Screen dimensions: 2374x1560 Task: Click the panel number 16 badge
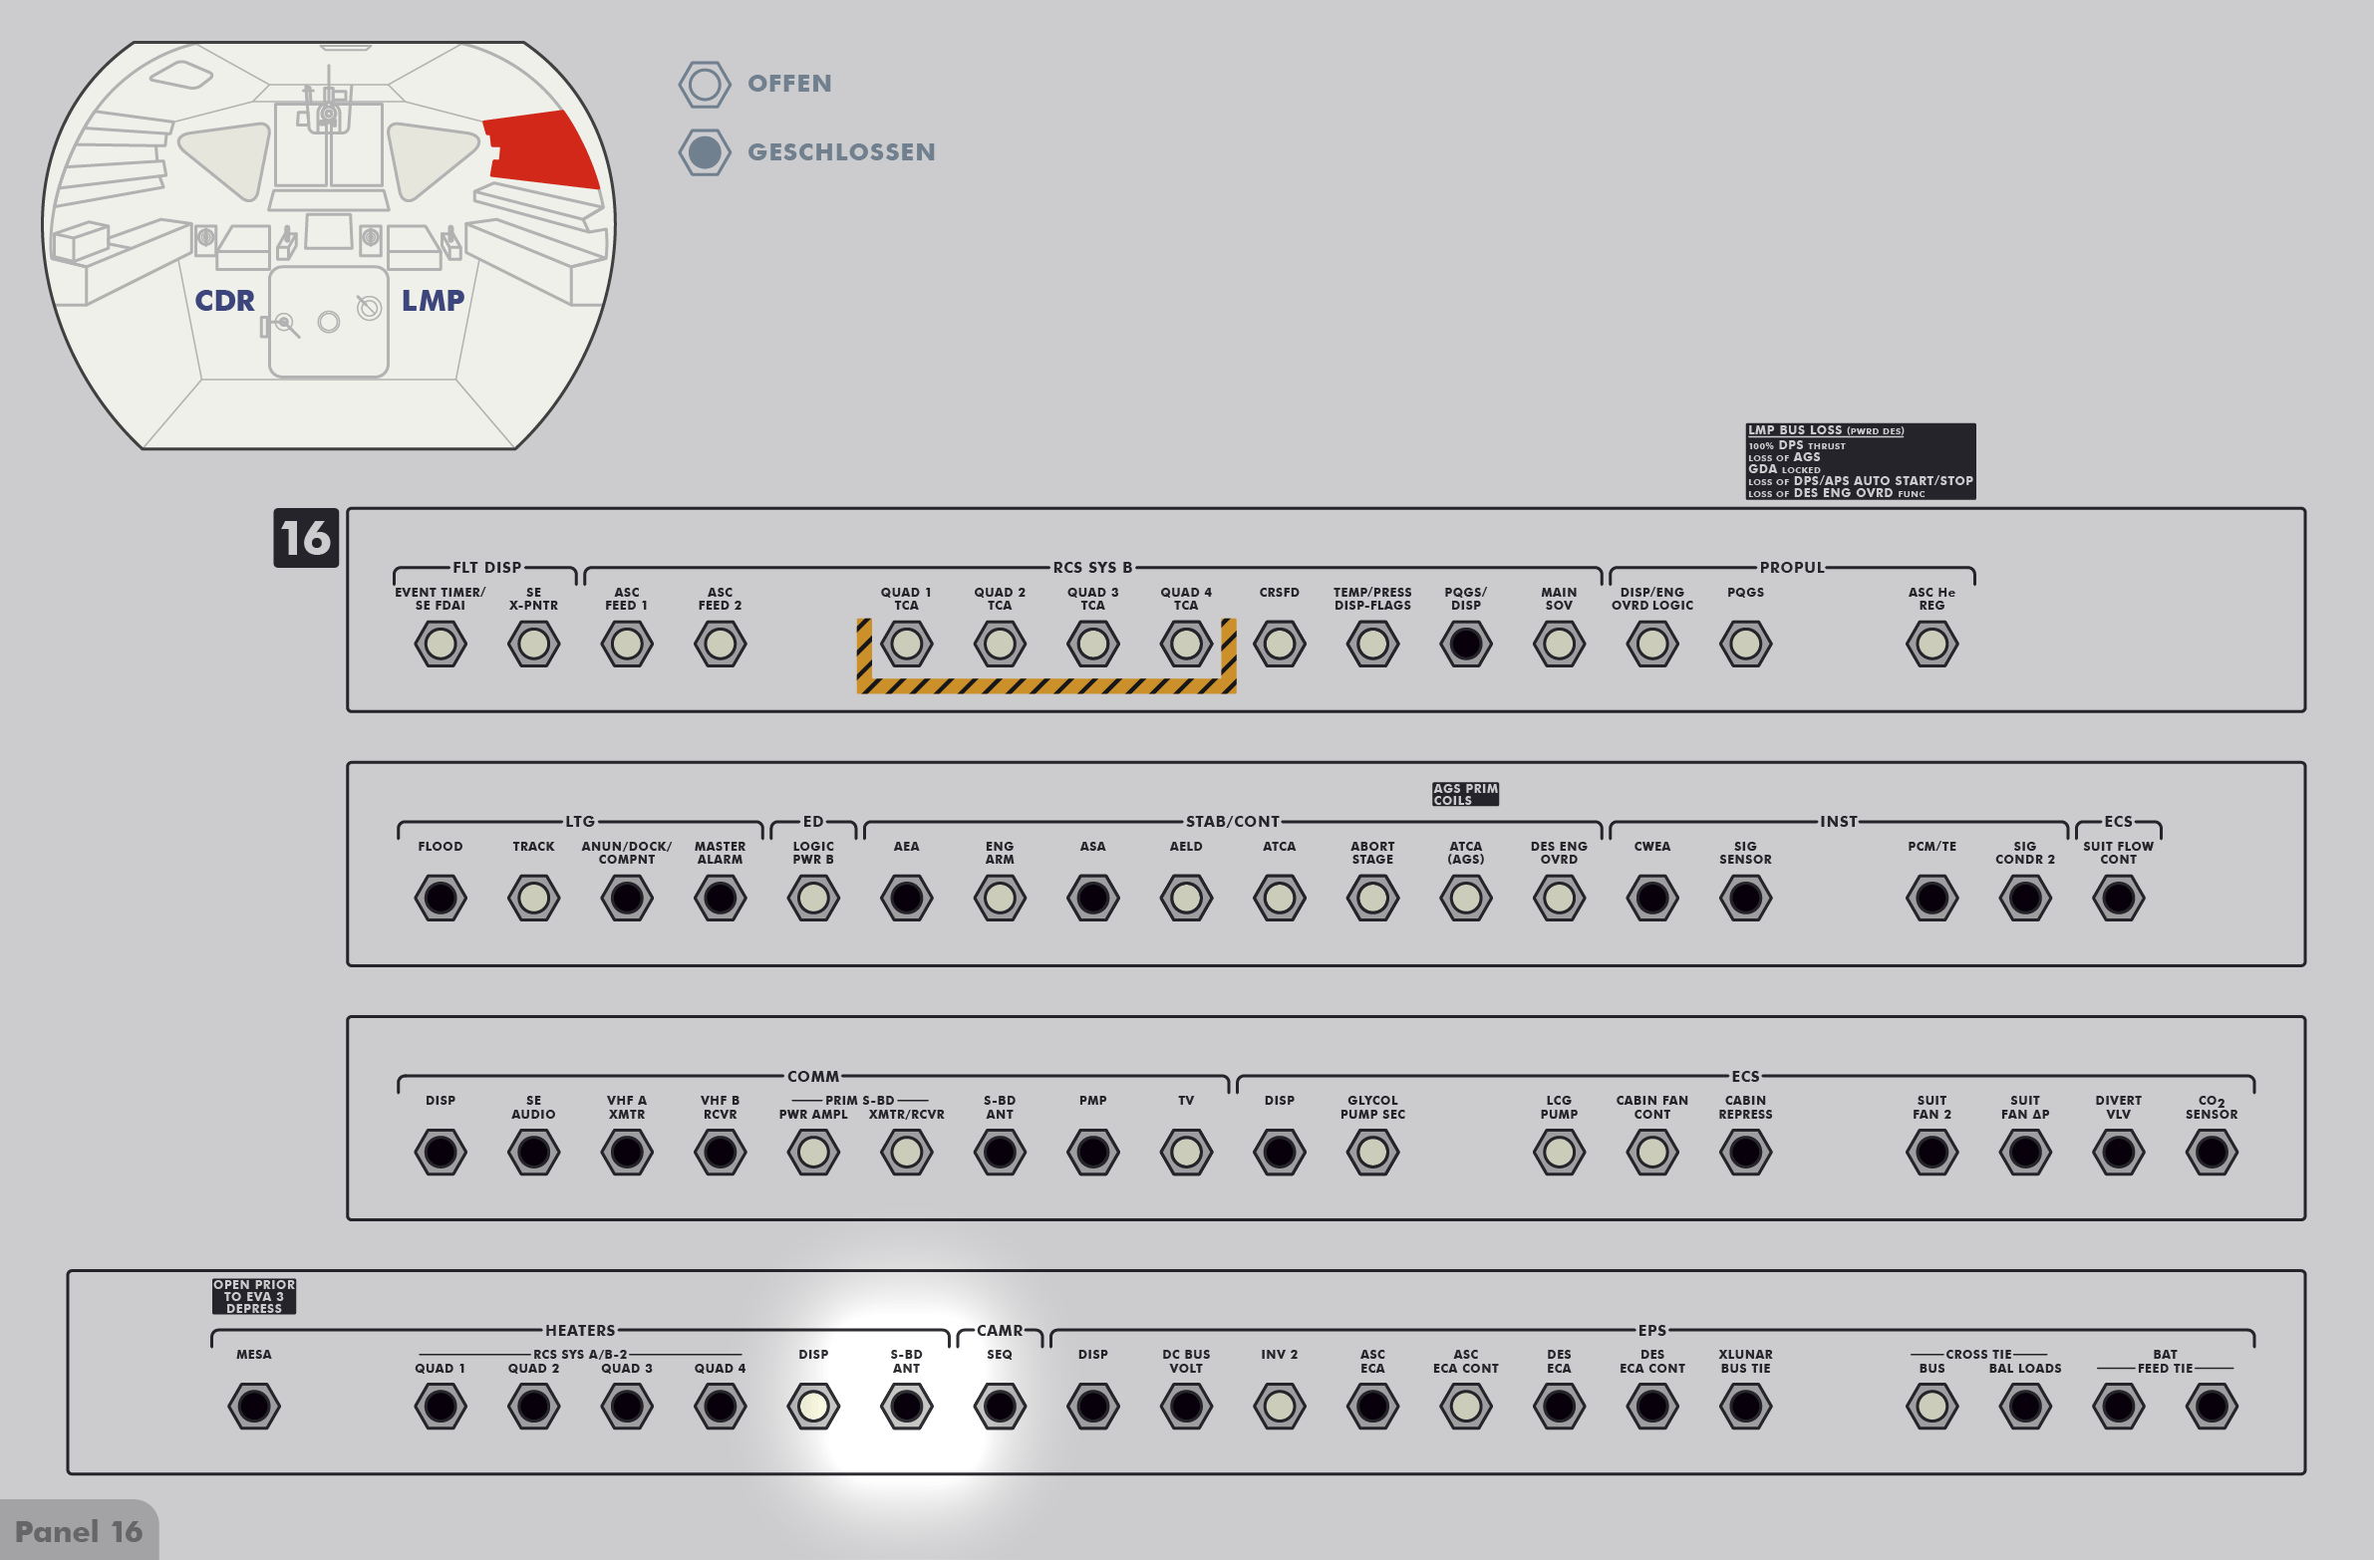[x=305, y=538]
